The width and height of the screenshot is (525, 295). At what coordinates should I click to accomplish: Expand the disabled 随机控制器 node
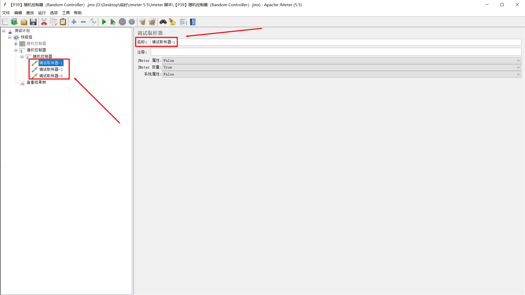click(x=16, y=44)
